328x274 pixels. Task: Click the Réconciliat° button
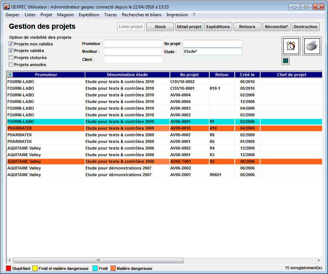pos(276,27)
